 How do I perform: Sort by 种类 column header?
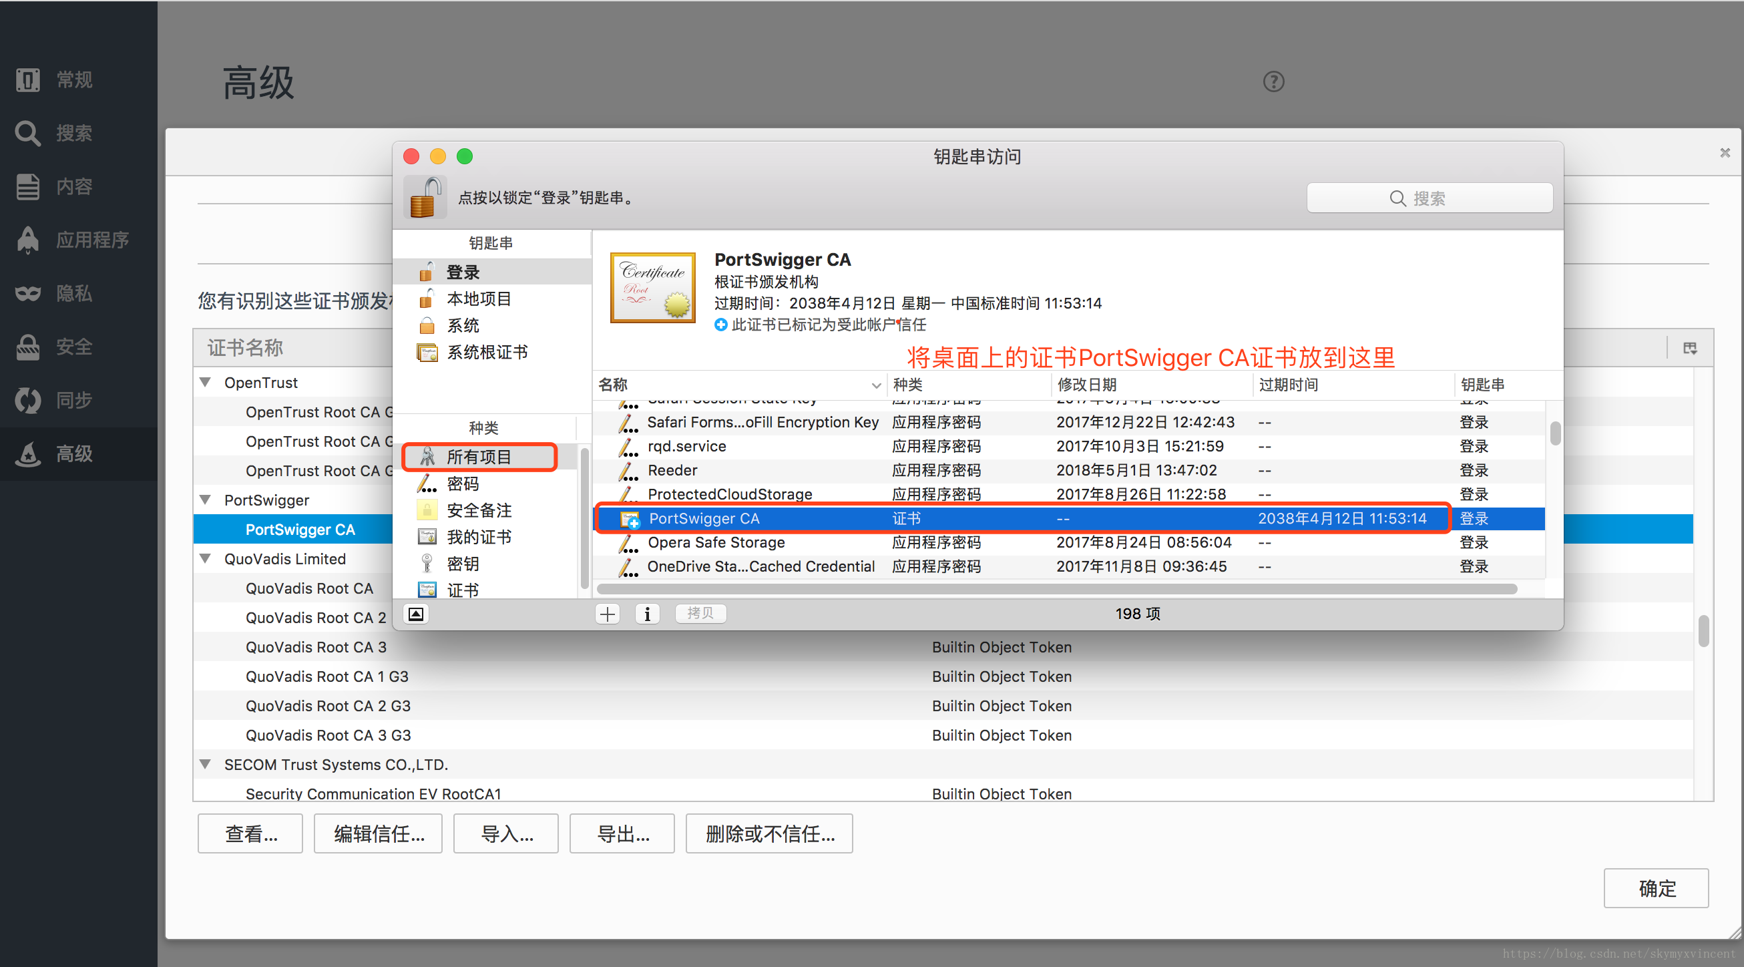tap(969, 385)
